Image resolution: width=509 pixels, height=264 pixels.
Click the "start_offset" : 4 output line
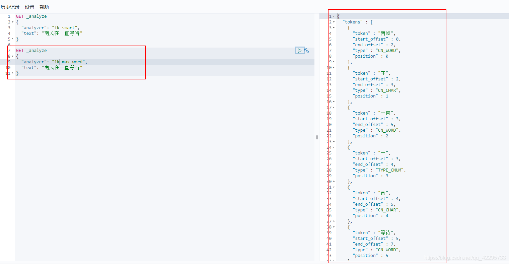377,199
